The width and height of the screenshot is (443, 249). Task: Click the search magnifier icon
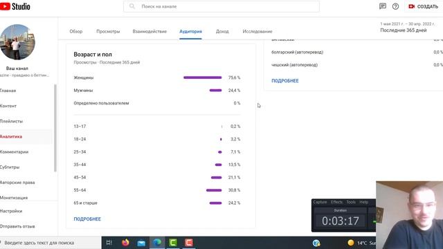[132, 6]
